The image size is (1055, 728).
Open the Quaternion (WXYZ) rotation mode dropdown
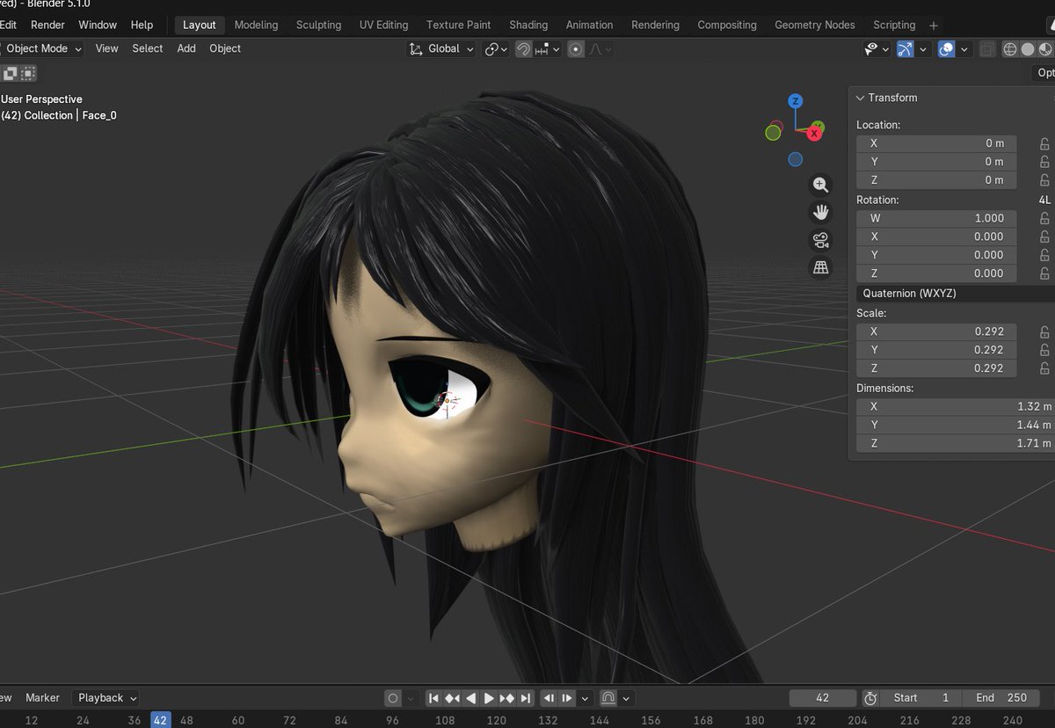[955, 294]
